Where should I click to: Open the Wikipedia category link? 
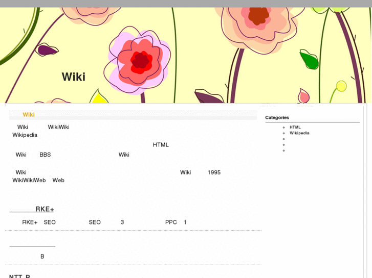point(299,133)
